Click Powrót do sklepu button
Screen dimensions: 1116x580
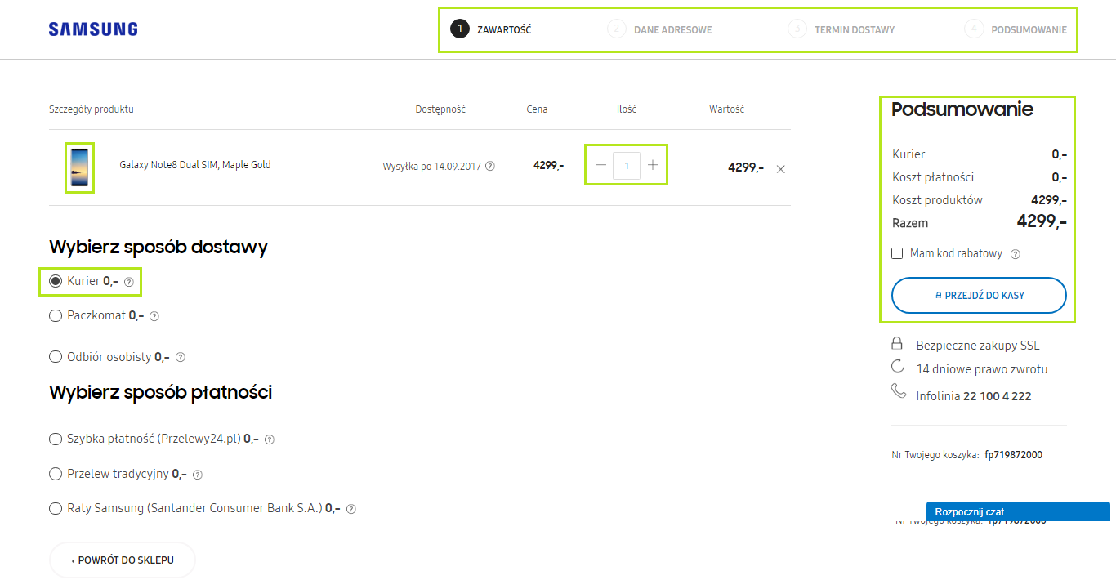click(123, 560)
